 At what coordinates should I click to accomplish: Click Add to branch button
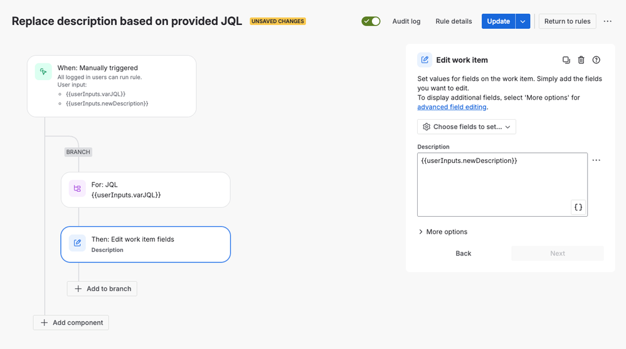point(102,288)
